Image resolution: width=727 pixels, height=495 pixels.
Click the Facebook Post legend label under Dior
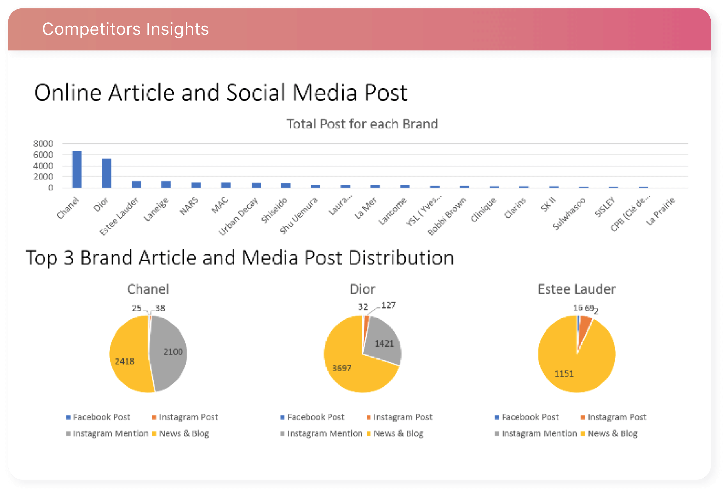point(316,417)
